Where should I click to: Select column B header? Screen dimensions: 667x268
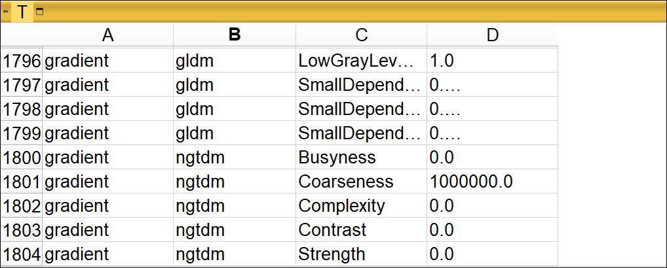pyautogui.click(x=235, y=36)
